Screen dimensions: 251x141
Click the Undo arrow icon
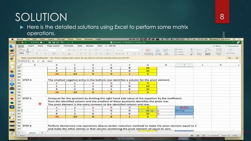point(62,43)
